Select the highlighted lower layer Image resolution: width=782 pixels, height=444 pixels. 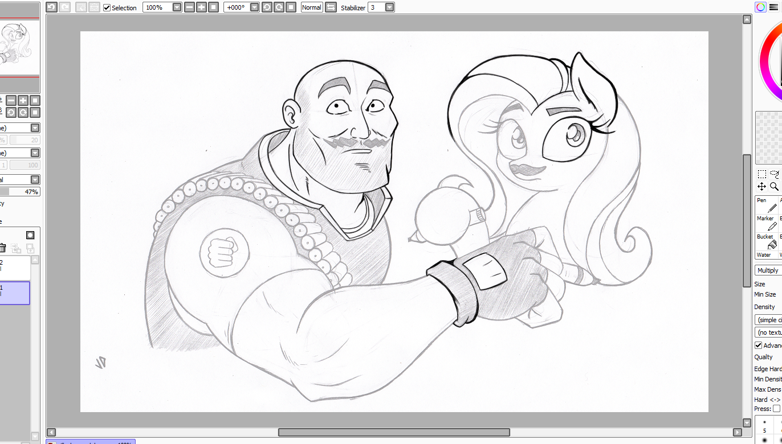point(15,293)
